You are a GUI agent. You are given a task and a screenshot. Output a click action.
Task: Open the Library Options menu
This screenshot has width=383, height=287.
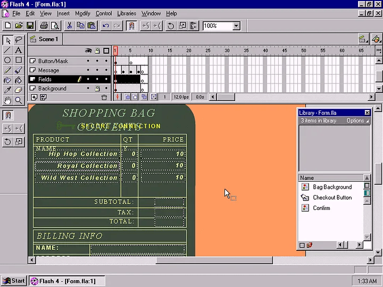click(x=357, y=121)
